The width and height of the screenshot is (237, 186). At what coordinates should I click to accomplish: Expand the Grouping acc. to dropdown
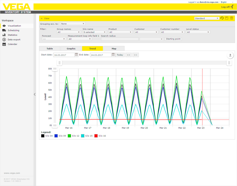click(73, 24)
